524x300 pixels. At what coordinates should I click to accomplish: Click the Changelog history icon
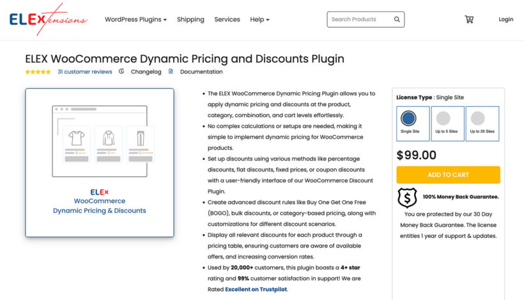pyautogui.click(x=121, y=72)
